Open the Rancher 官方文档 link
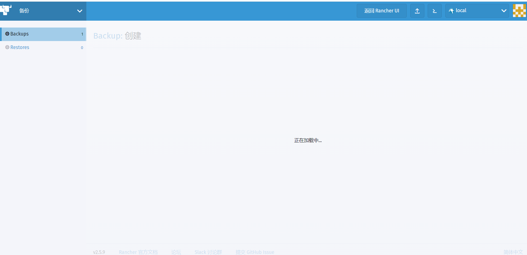Screen dimensions: 527x255 pos(138,252)
